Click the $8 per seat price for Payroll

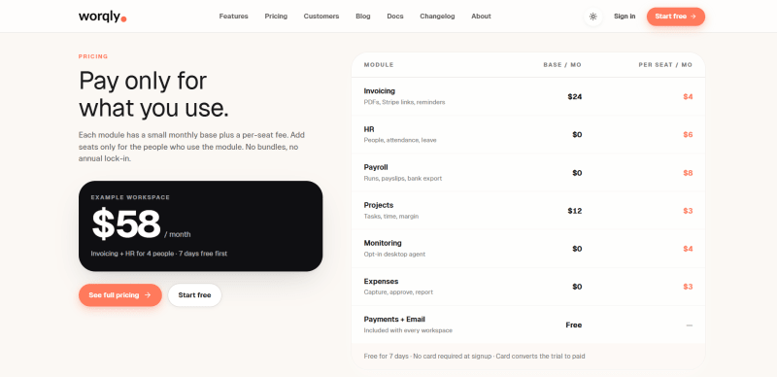pos(688,173)
